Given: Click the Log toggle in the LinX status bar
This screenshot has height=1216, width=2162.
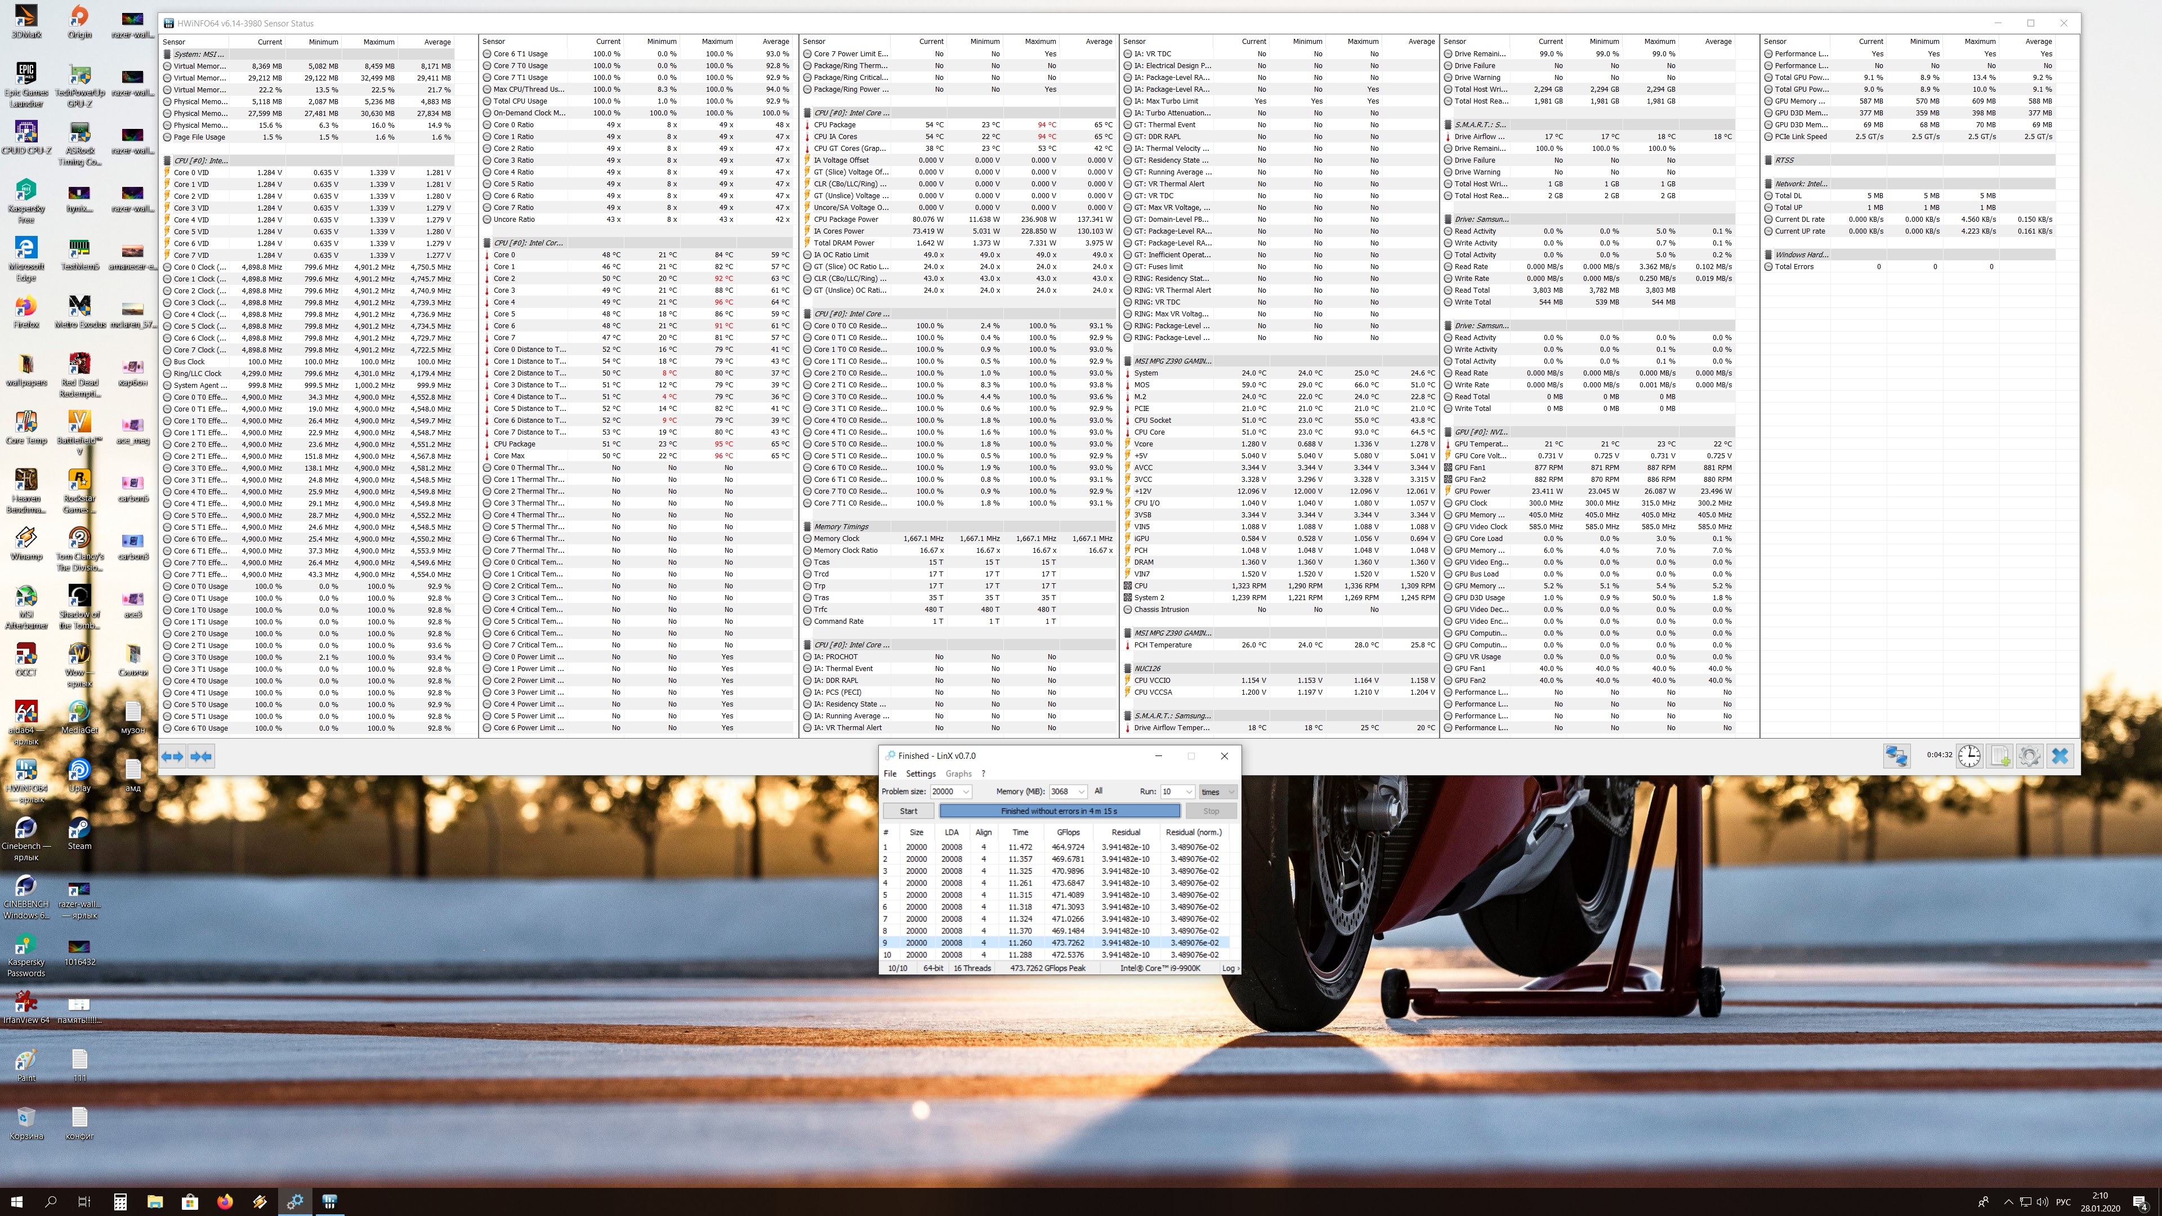Looking at the screenshot, I should click(x=1230, y=968).
